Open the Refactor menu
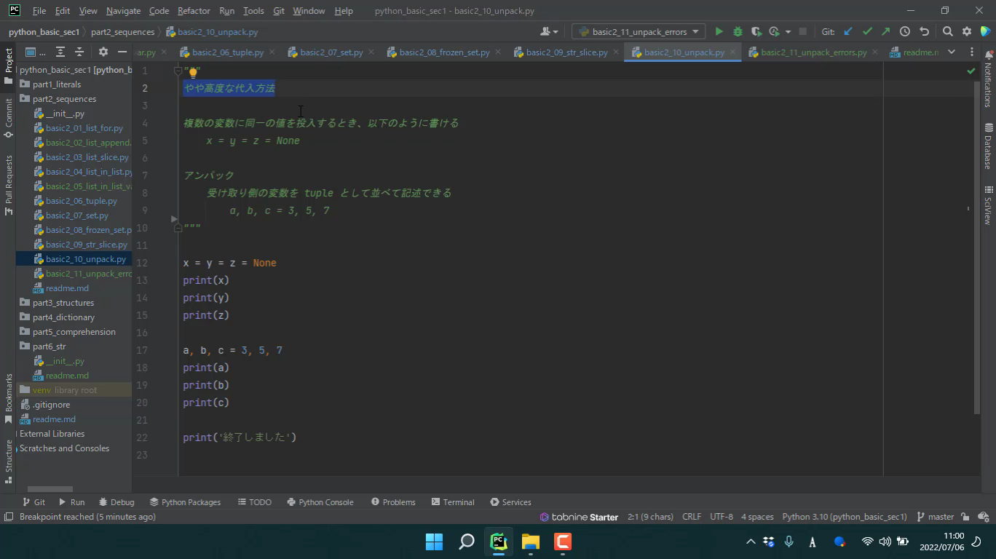996x559 pixels. click(193, 11)
